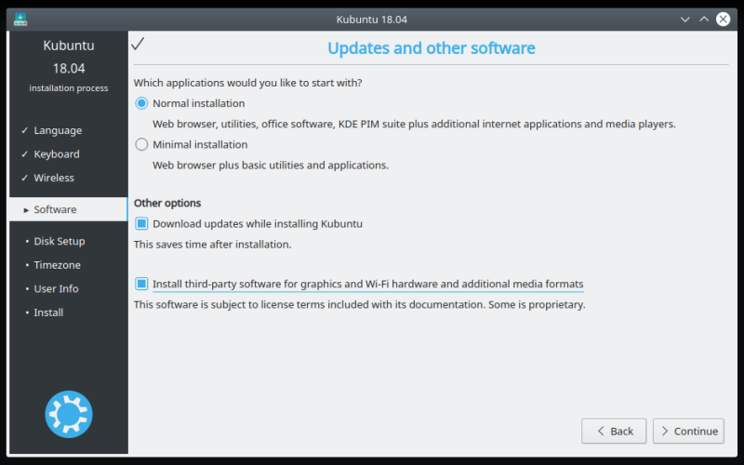The height and width of the screenshot is (465, 744).
Task: Click 'Which applications would you like to start with?'
Action: click(247, 83)
